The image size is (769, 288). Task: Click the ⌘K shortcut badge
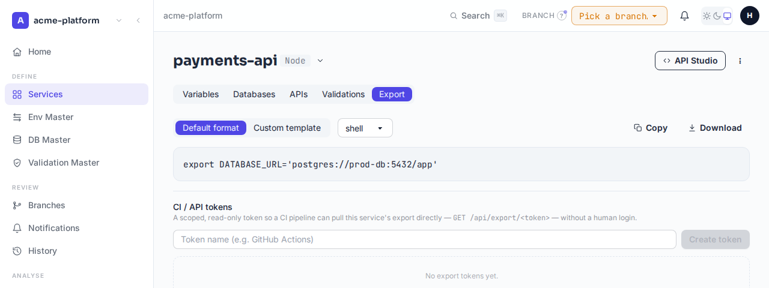click(500, 16)
